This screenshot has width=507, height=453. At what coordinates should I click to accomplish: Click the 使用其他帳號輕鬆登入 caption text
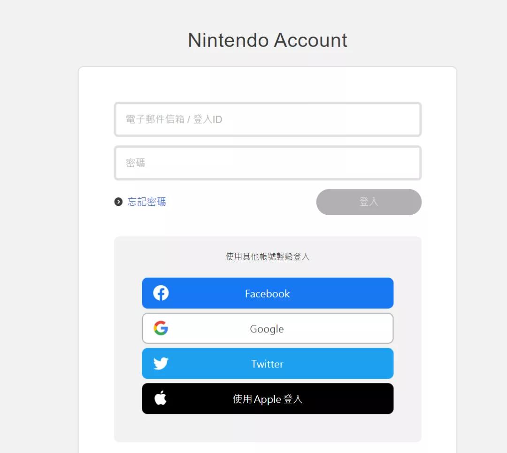tap(268, 257)
